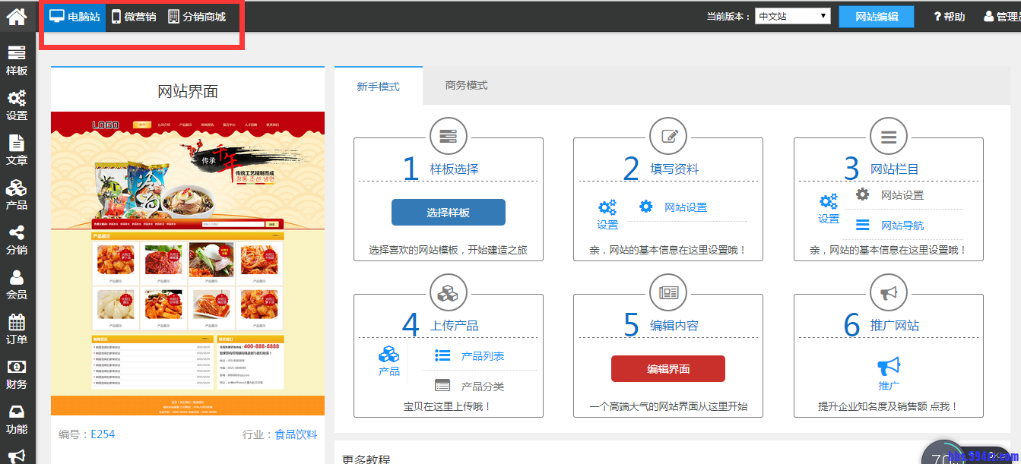This screenshot has width=1021, height=464.
Task: Open the 当前版本 中文站 version dropdown
Action: pos(792,15)
